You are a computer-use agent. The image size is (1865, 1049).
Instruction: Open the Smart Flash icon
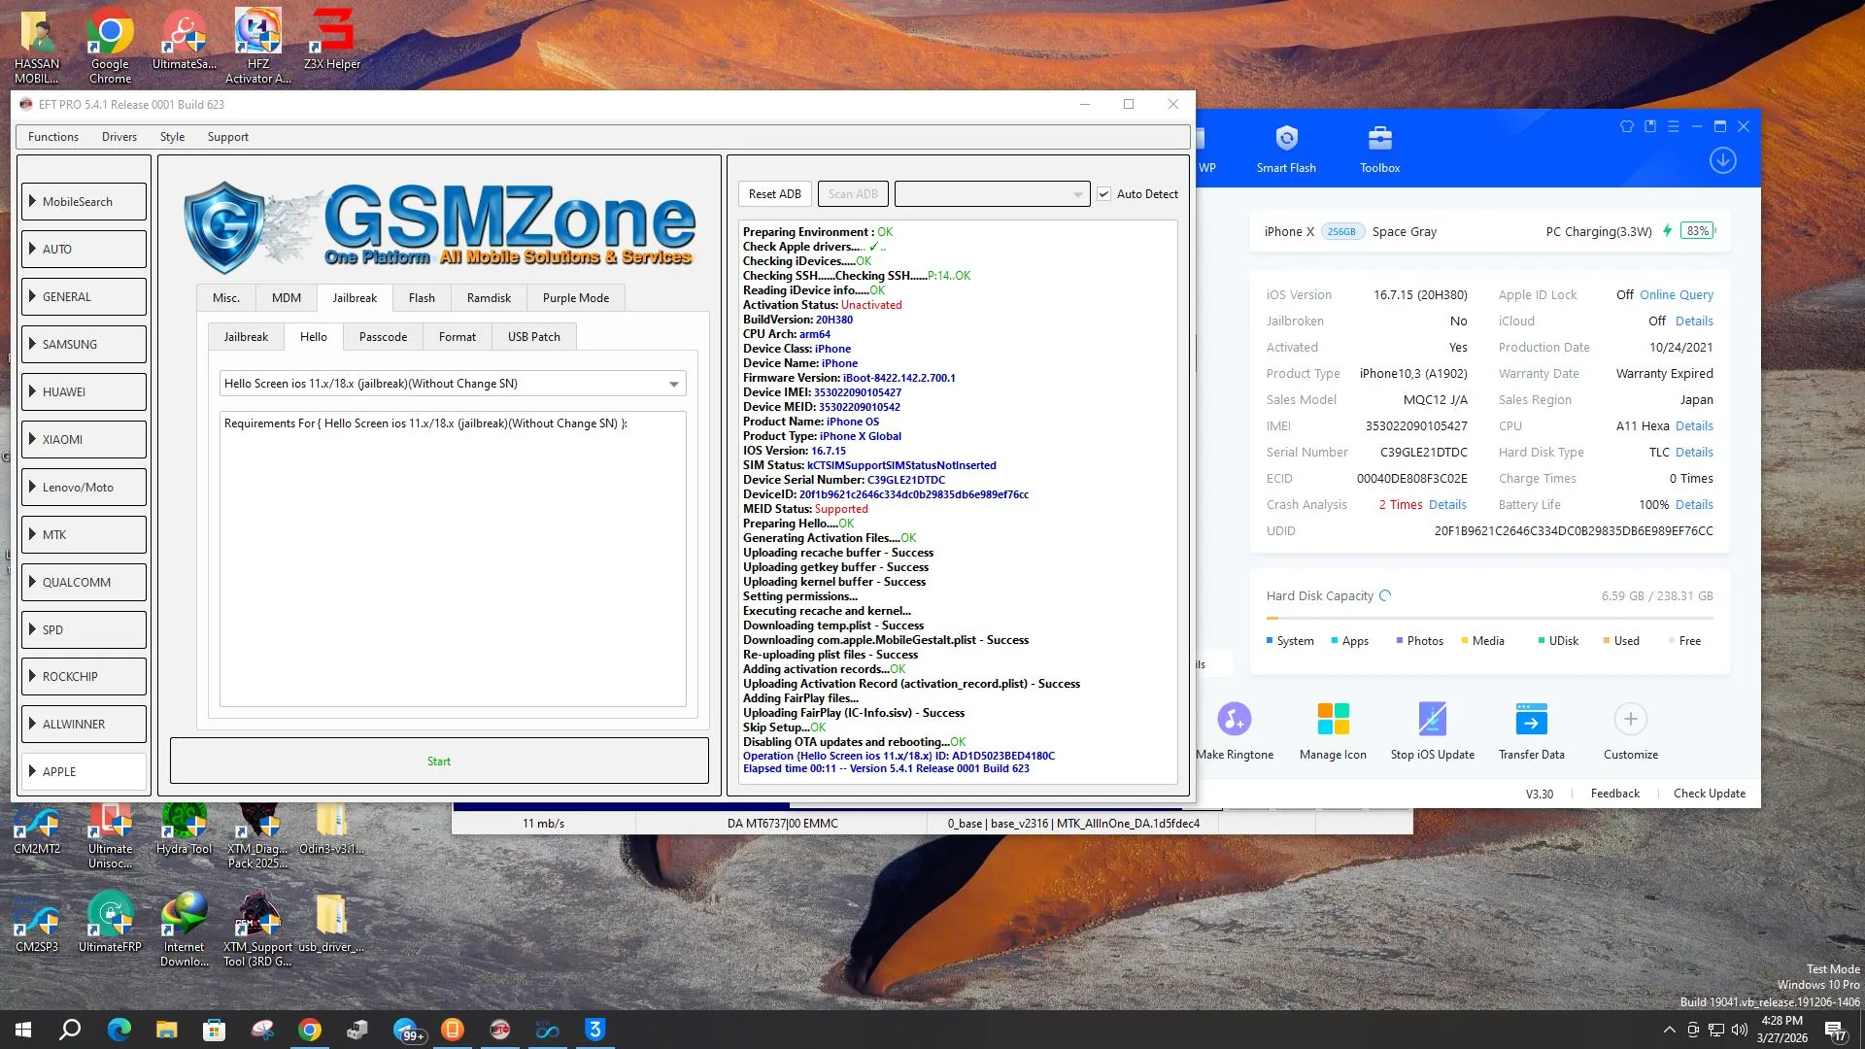pyautogui.click(x=1286, y=139)
